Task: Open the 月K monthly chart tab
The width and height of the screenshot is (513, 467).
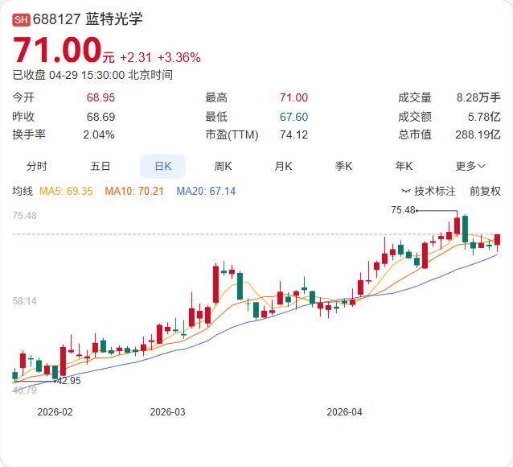Action: click(283, 166)
